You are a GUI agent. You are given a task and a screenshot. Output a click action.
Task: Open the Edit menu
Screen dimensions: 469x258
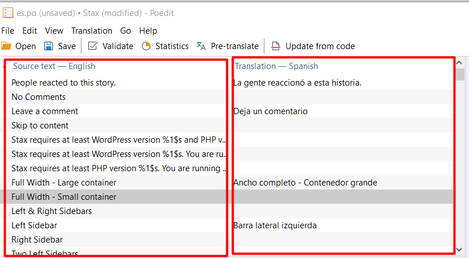[30, 31]
